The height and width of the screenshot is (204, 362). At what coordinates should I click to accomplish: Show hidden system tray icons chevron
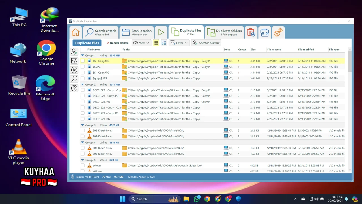point(296,199)
